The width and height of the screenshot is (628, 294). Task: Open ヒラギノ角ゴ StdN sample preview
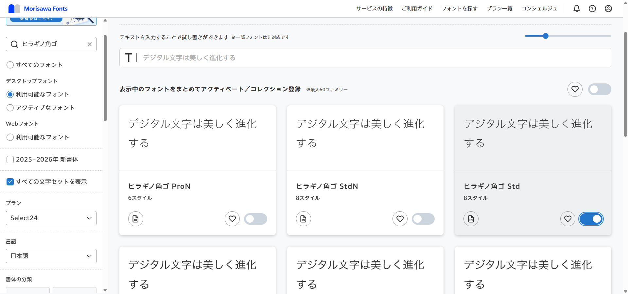click(x=365, y=138)
